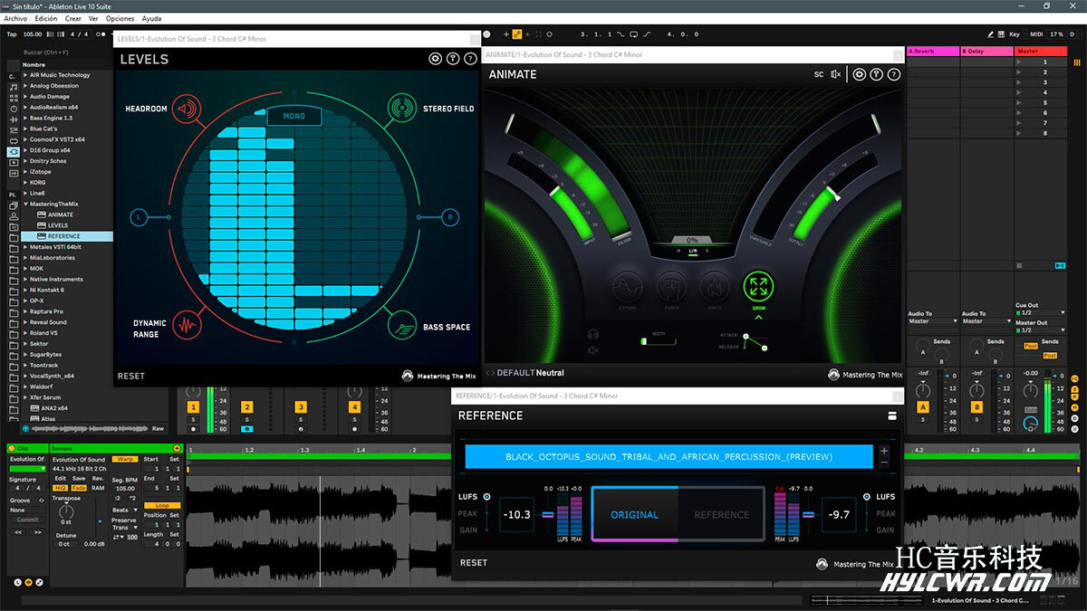This screenshot has width=1087, height=611.
Task: Open the Opciones menu
Action: (x=120, y=18)
